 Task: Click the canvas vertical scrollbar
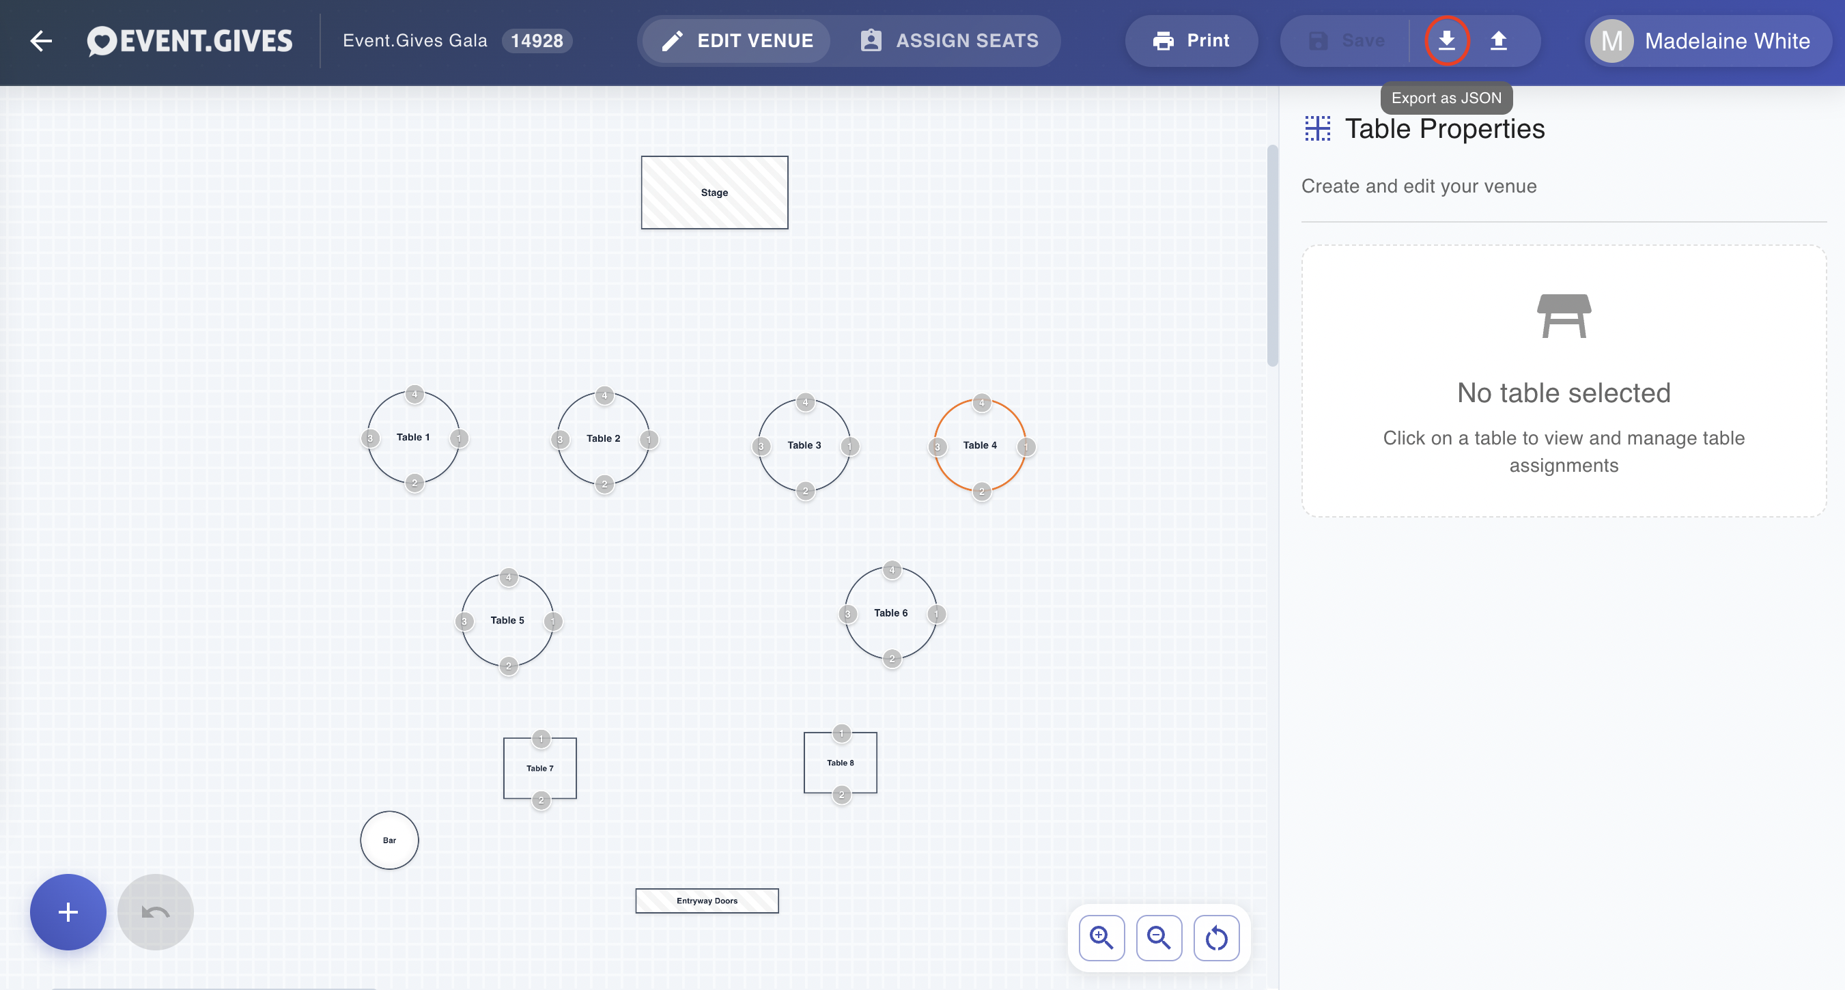(x=1272, y=256)
